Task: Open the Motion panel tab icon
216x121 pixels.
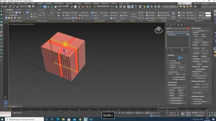Action: pos(178,25)
